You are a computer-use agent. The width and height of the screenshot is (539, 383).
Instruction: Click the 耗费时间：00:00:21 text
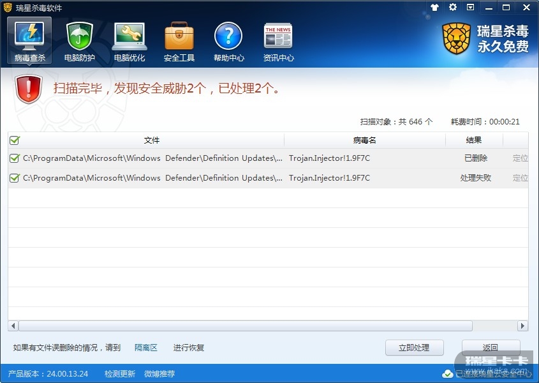[485, 121]
